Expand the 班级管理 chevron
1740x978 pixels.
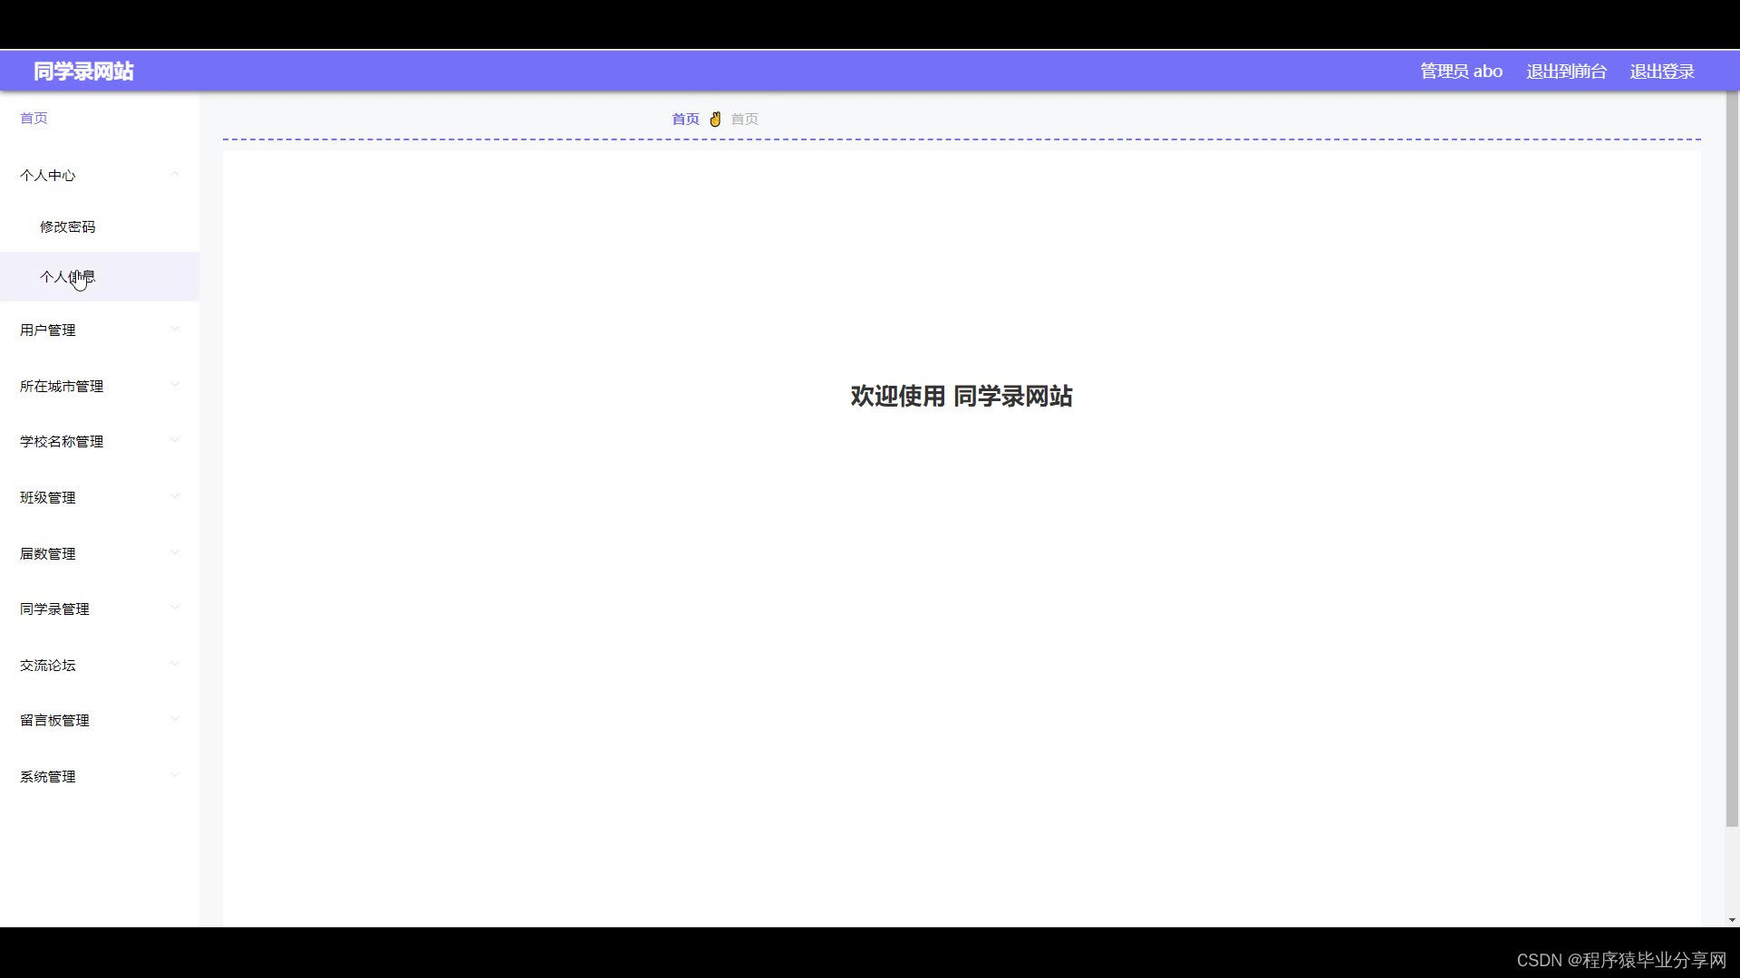click(175, 497)
